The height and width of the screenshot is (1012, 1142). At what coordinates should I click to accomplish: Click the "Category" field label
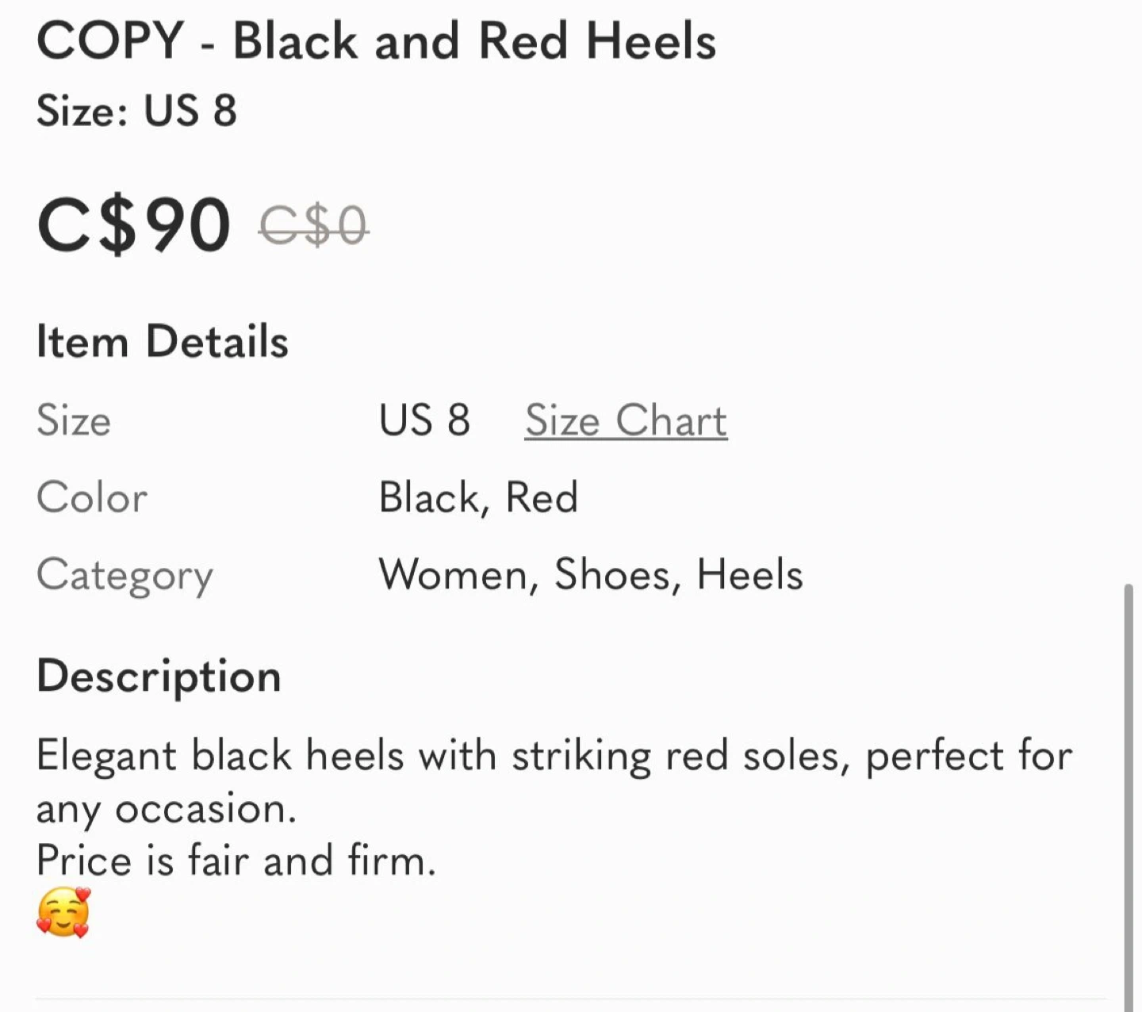tap(125, 575)
